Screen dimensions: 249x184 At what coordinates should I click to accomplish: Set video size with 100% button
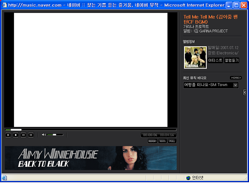coord(162,141)
